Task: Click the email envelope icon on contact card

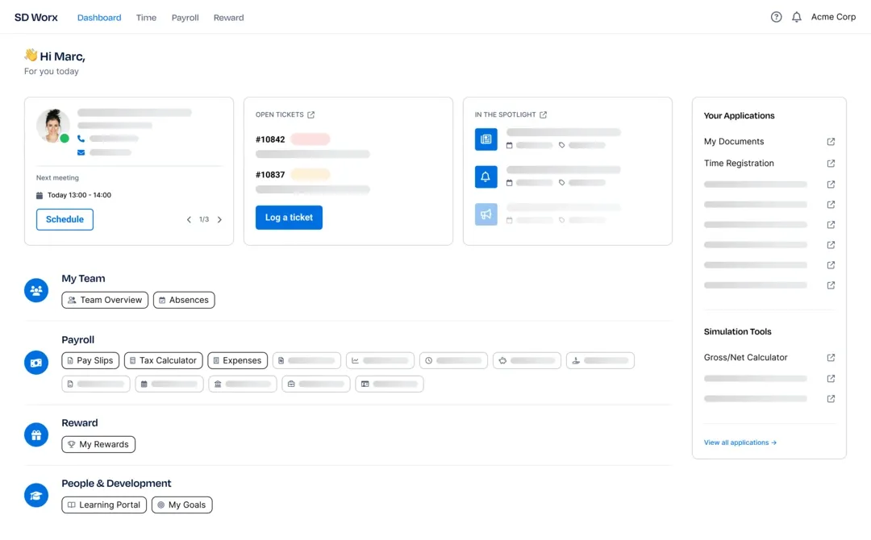Action: (81, 152)
